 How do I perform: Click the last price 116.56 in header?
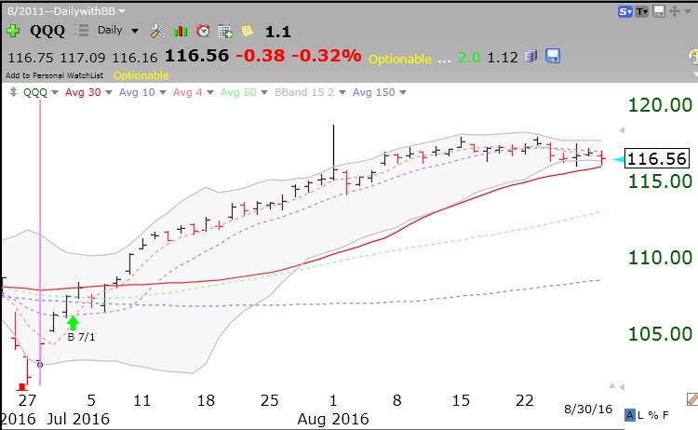point(196,56)
